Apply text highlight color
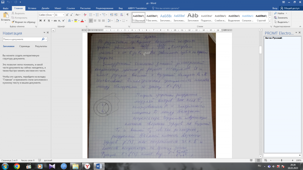Screen dimensions: 303x170 (x=76, y=21)
